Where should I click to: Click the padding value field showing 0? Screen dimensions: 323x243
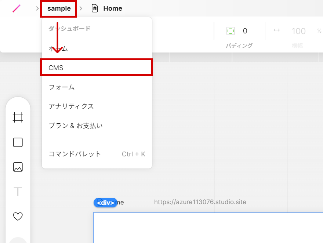245,31
